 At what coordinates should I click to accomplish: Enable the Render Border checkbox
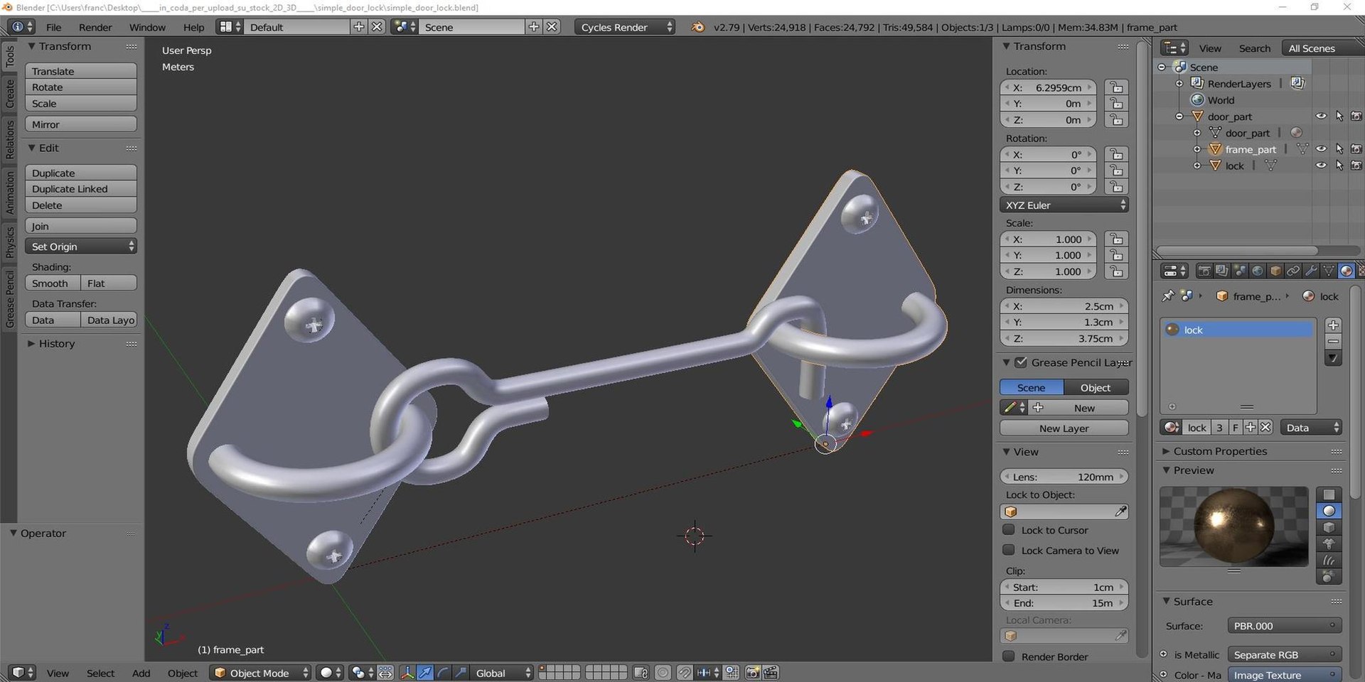(x=1008, y=656)
